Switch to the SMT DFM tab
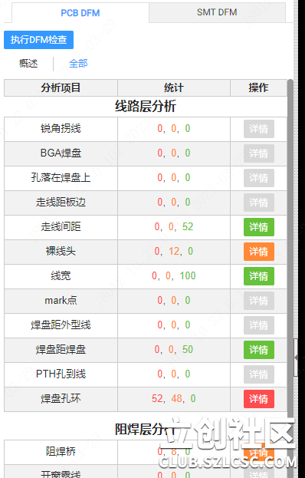 coord(217,12)
